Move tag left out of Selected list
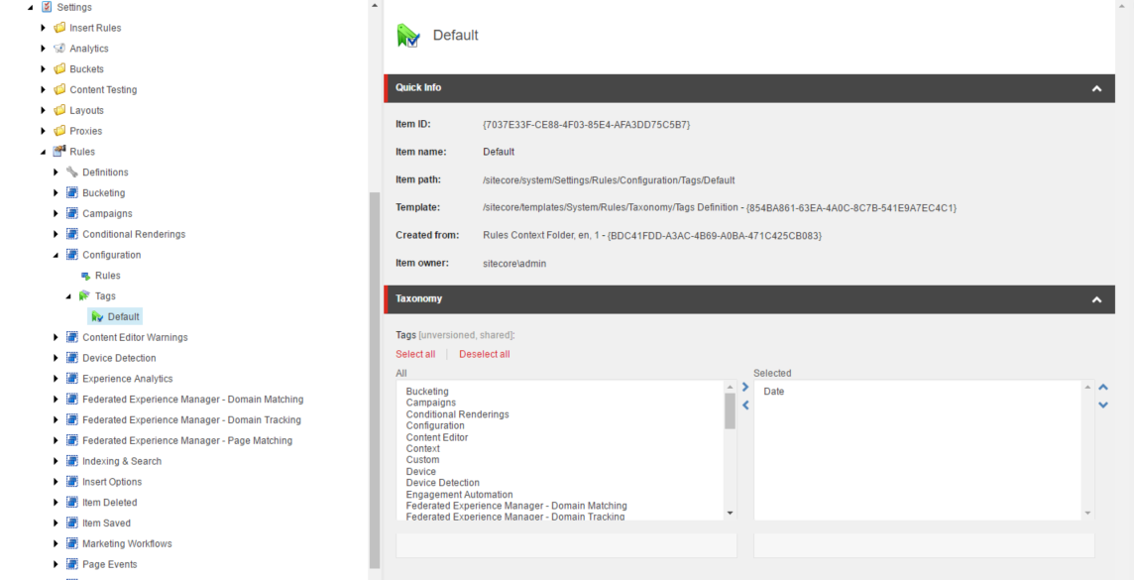The width and height of the screenshot is (1134, 580). click(745, 405)
